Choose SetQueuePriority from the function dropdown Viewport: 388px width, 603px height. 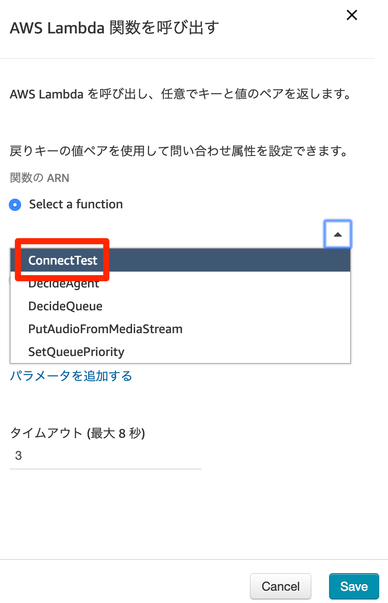click(x=76, y=352)
